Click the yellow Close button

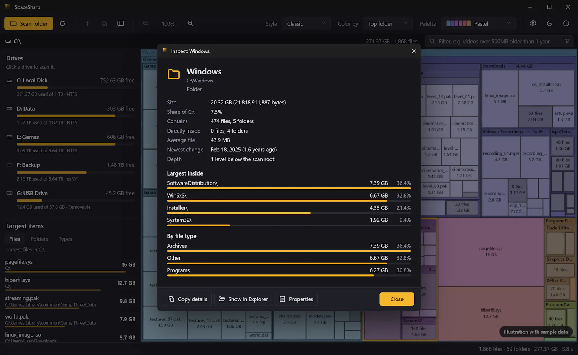tap(397, 299)
